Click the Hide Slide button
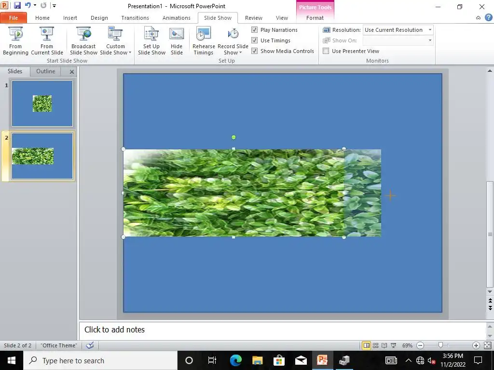Viewport: 494px width, 370px height. tap(177, 41)
